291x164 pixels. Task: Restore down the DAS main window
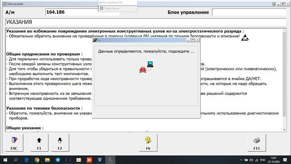[283, 4]
